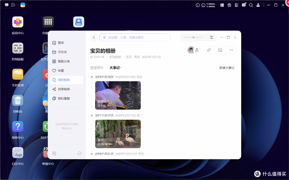This screenshot has width=289, height=180.
Task: Open 文件夹 in the sidebar
Action: click(67, 52)
